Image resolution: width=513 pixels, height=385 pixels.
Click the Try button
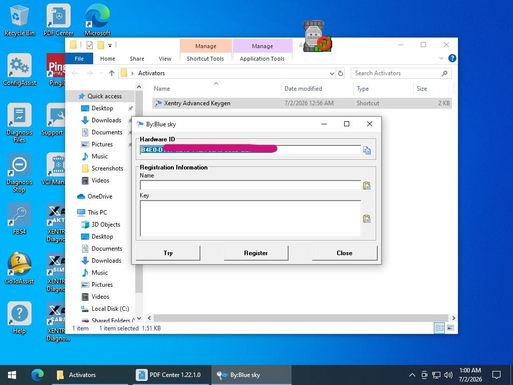[x=168, y=253]
